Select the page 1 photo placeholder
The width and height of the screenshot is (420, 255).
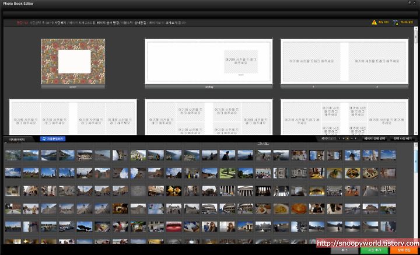[311, 61]
